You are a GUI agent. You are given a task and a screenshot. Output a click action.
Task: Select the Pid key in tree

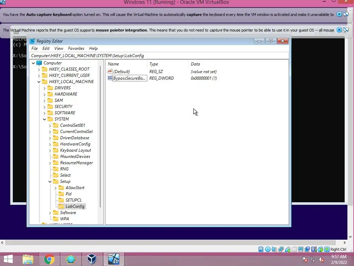click(68, 194)
